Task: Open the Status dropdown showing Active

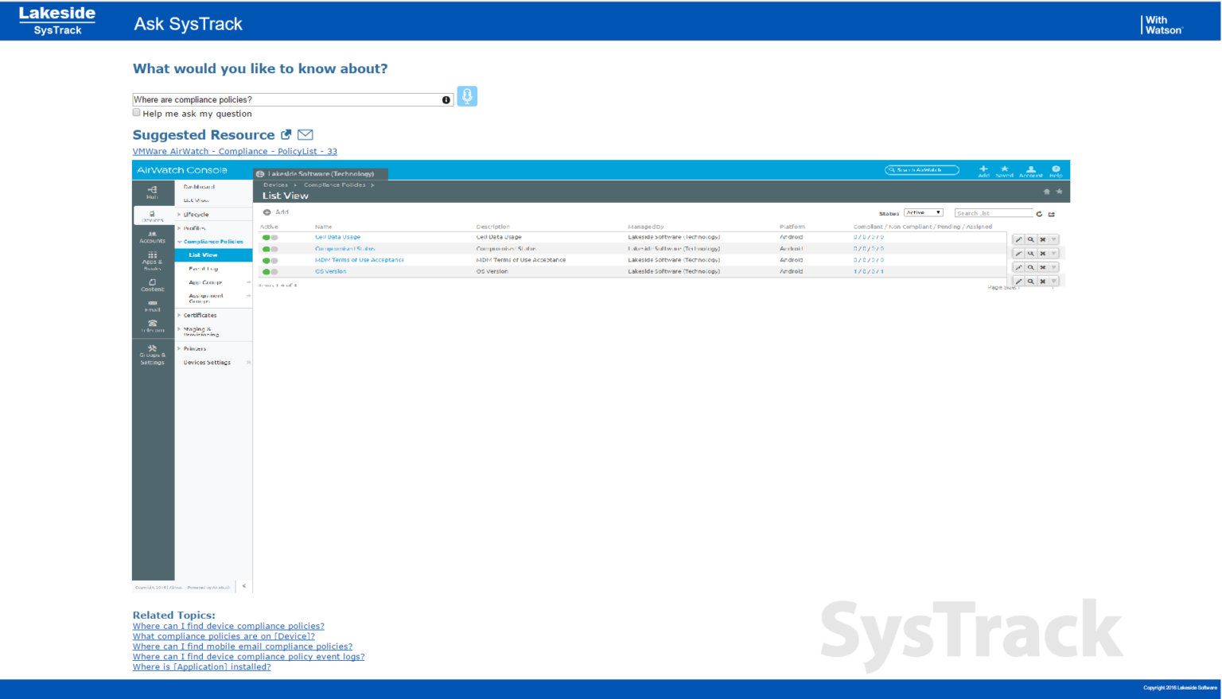Action: [923, 212]
